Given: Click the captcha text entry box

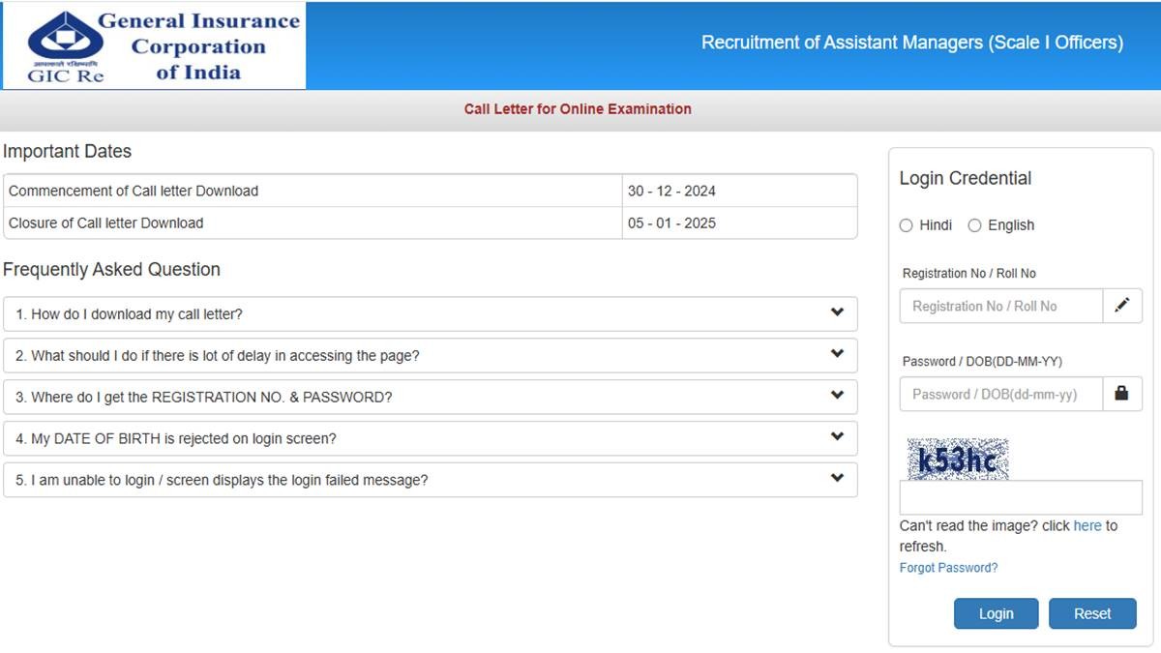Looking at the screenshot, I should coord(1021,497).
